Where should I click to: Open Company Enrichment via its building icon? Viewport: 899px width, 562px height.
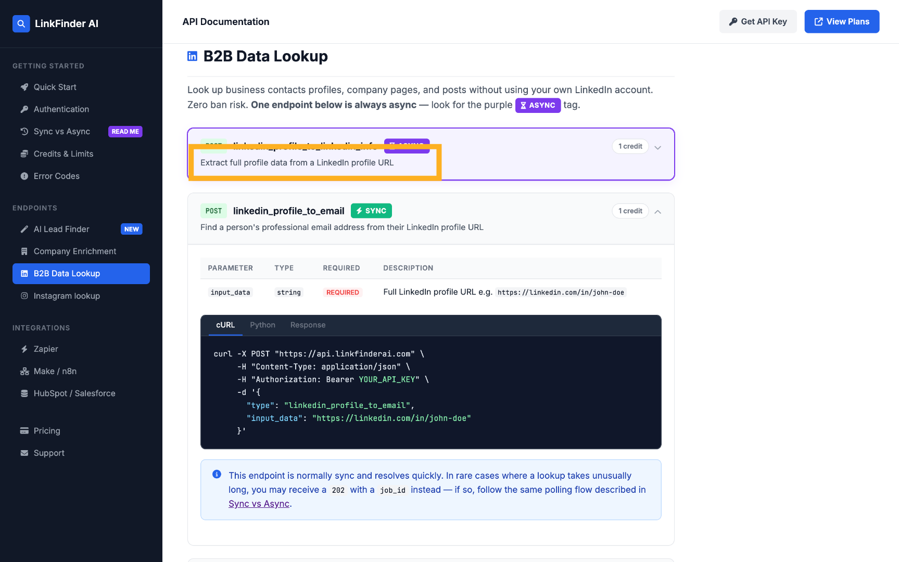pos(24,251)
